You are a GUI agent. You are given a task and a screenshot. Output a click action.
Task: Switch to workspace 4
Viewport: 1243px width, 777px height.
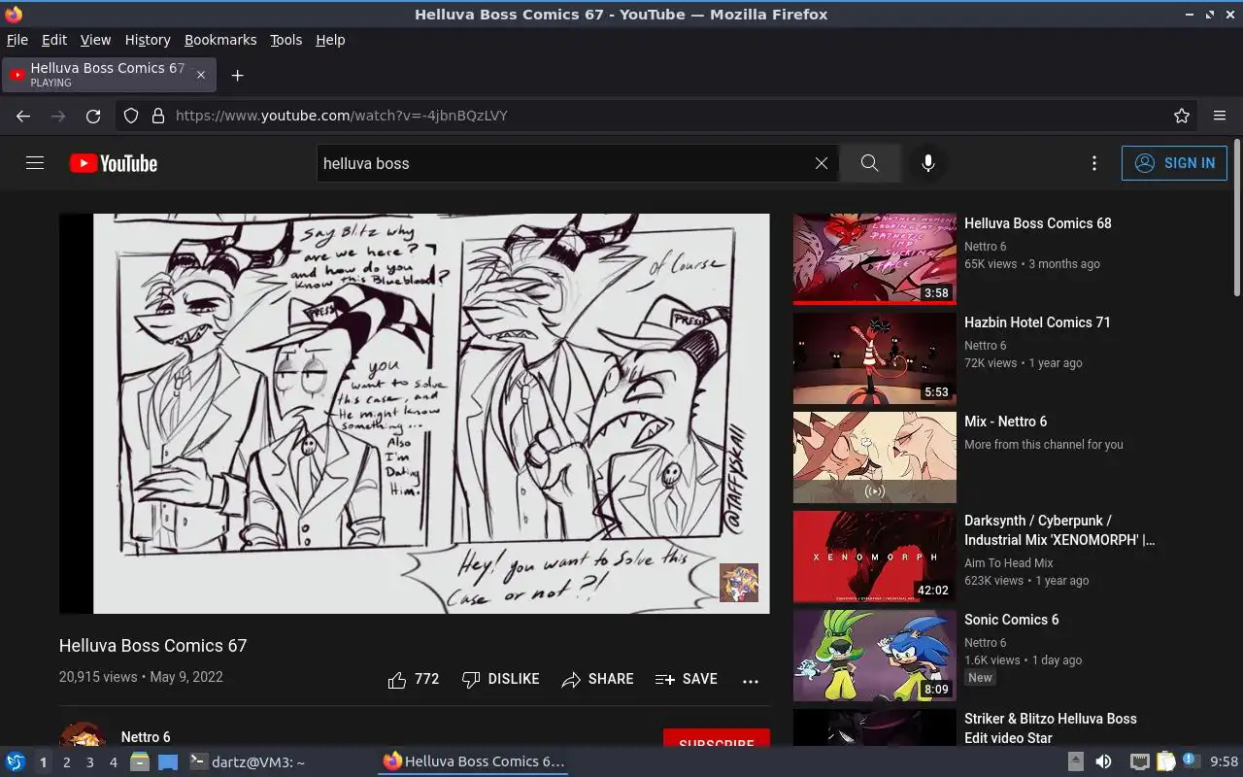pos(113,762)
